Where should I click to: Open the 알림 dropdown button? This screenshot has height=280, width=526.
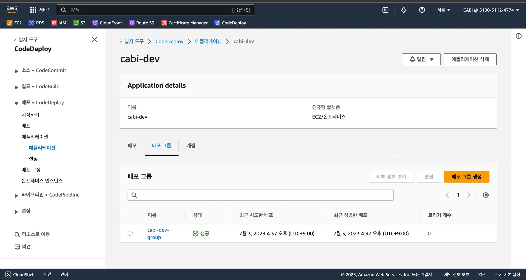pos(421,59)
